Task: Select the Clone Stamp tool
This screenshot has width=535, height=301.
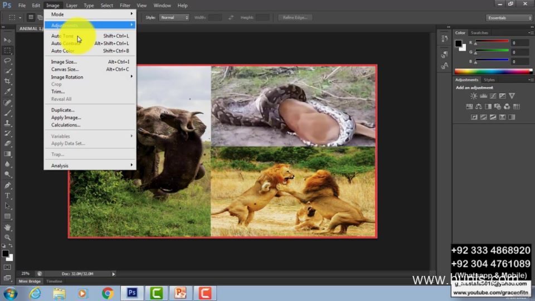Action: pos(7,123)
